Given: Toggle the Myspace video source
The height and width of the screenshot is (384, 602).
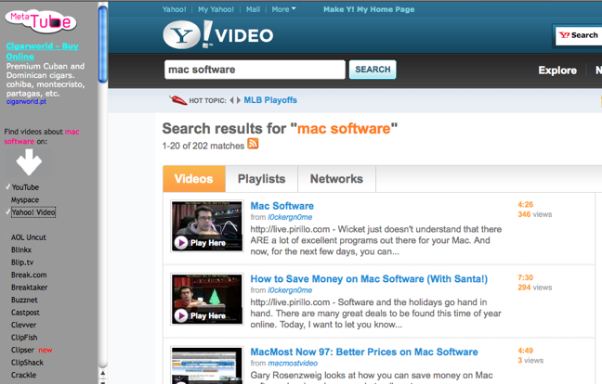Looking at the screenshot, I should pos(25,199).
